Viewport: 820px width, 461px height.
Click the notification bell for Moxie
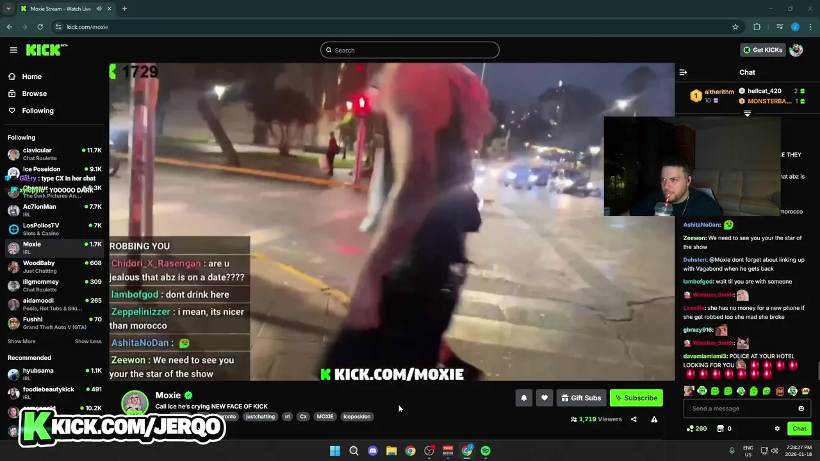(x=524, y=398)
